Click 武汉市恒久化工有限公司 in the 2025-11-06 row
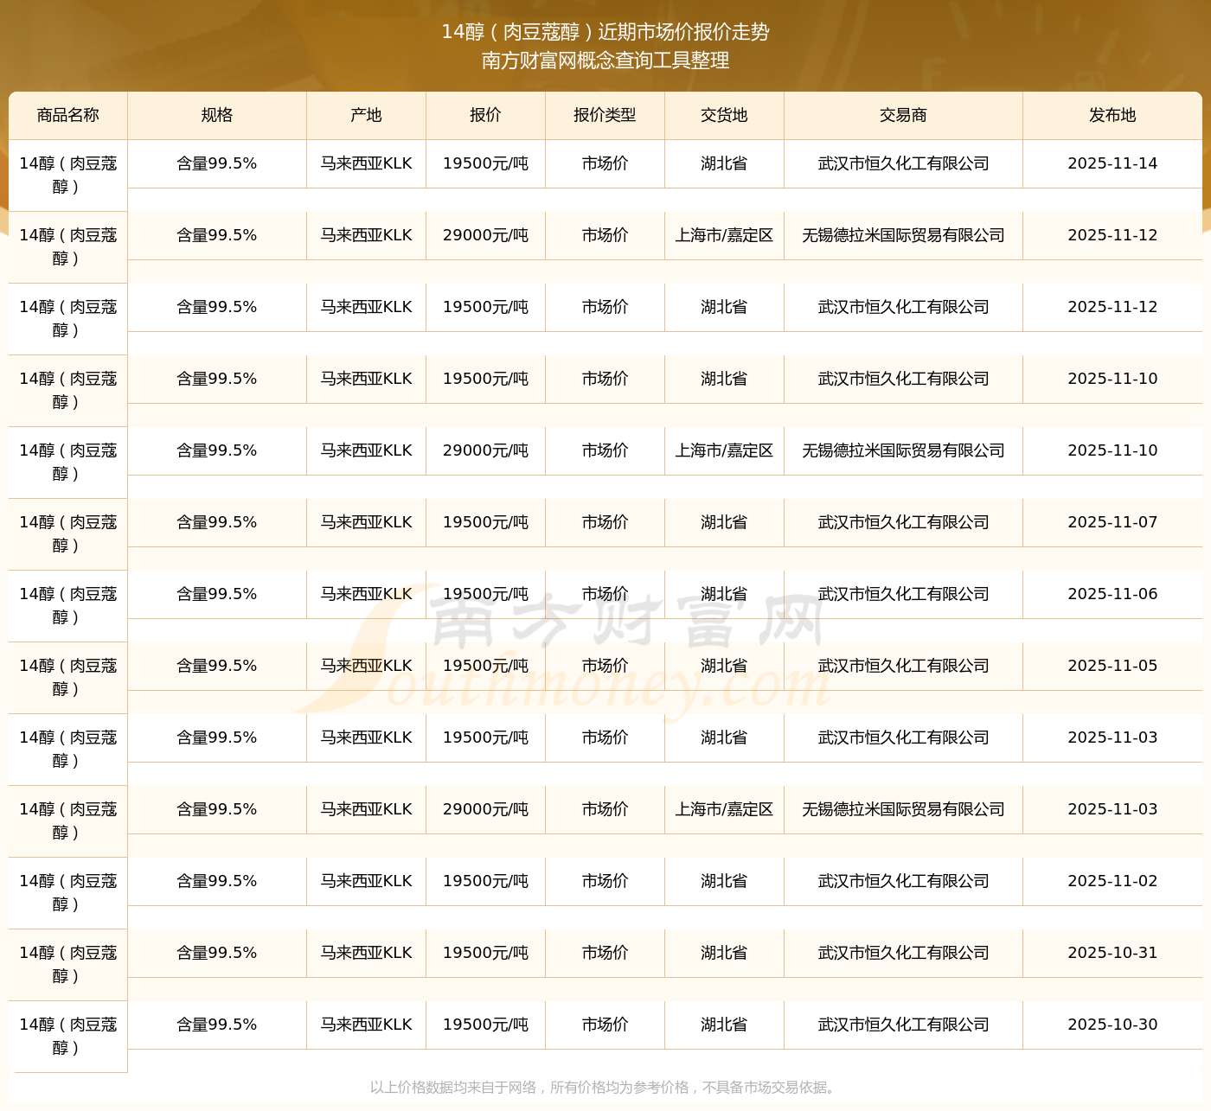 (904, 594)
